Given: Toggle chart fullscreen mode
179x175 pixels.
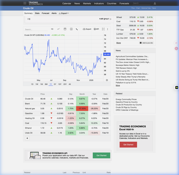Looking at the screenshot, I should coord(103,29).
